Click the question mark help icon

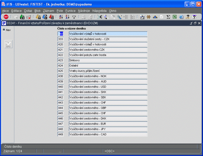point(194,17)
